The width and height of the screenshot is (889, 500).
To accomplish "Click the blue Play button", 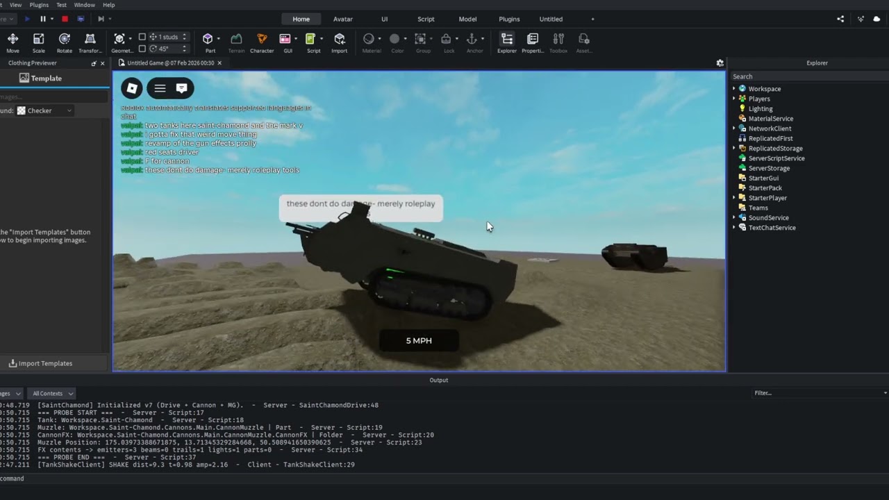I will pyautogui.click(x=27, y=19).
